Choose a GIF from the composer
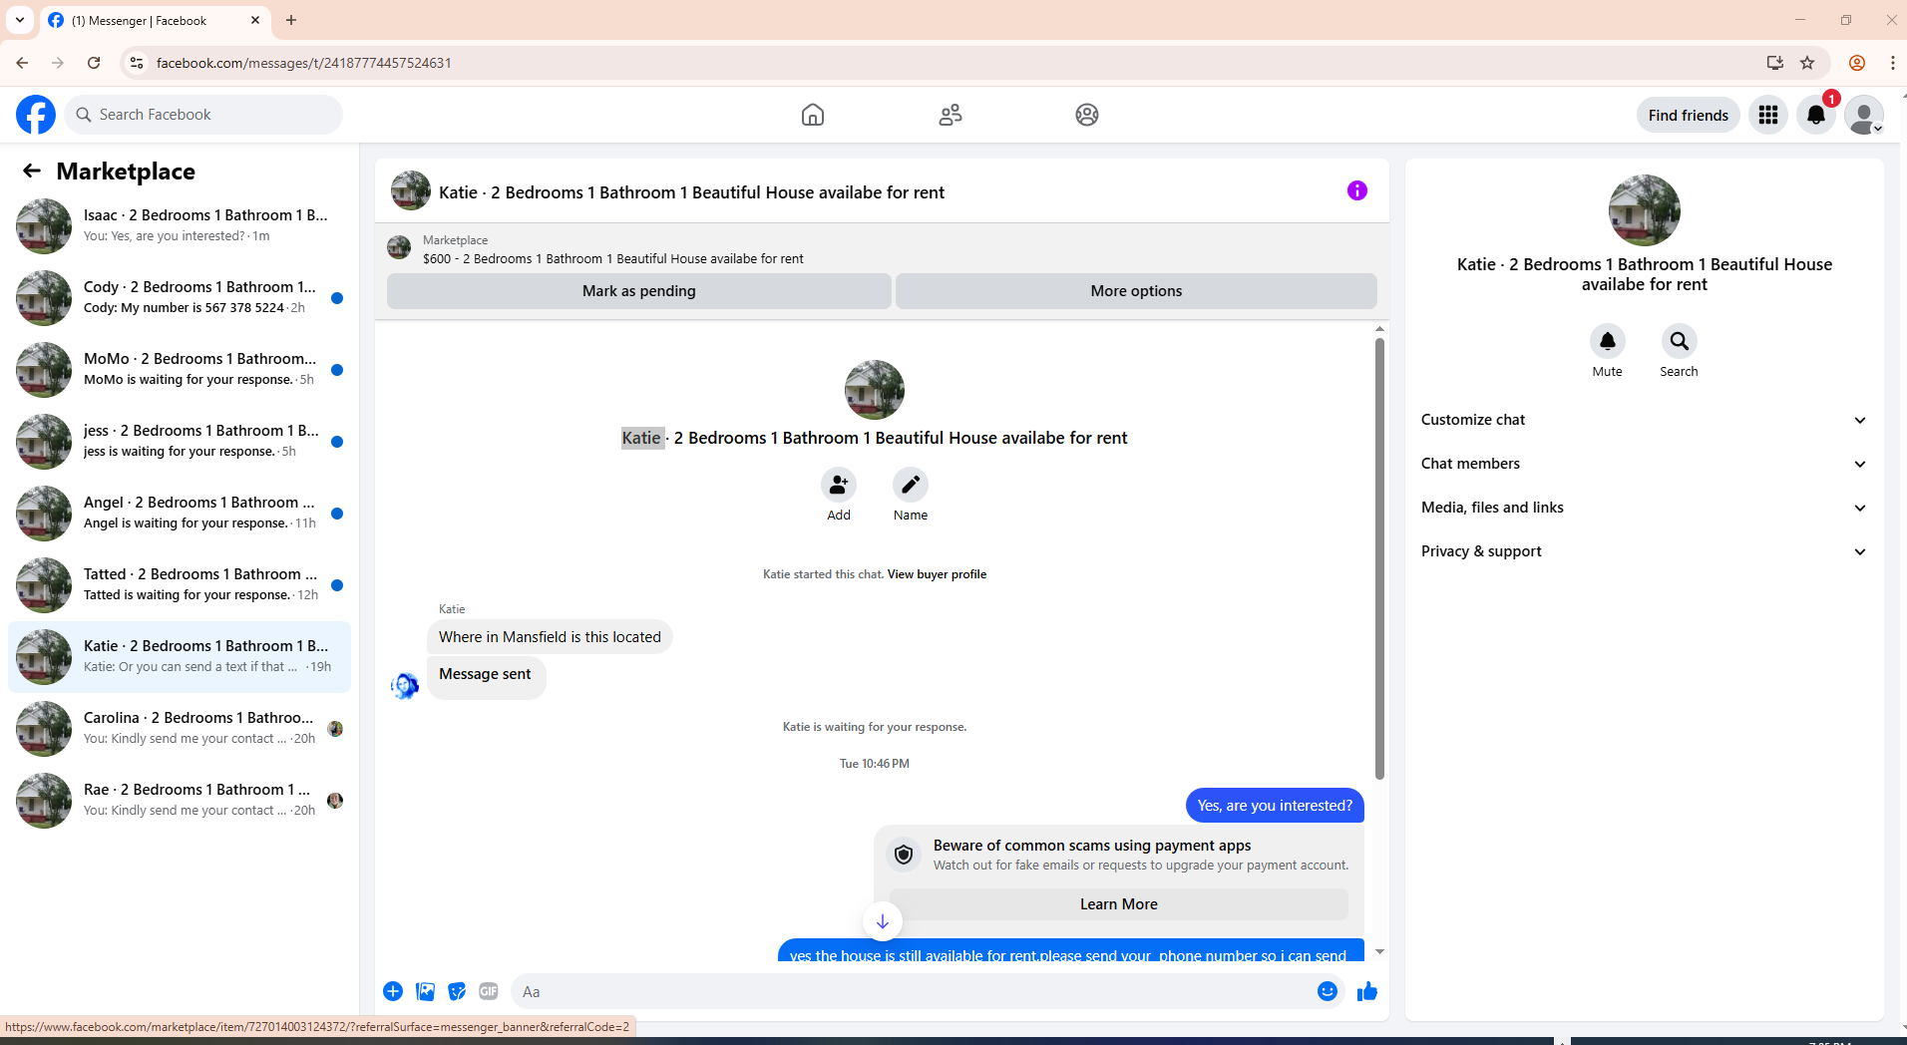 (x=489, y=991)
